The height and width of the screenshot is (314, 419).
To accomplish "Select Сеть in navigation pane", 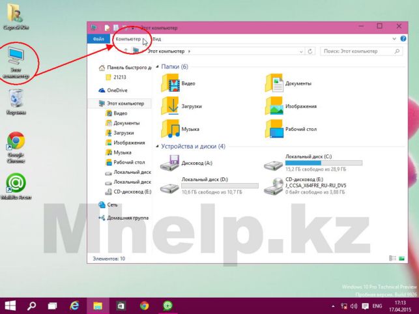I will pos(108,205).
